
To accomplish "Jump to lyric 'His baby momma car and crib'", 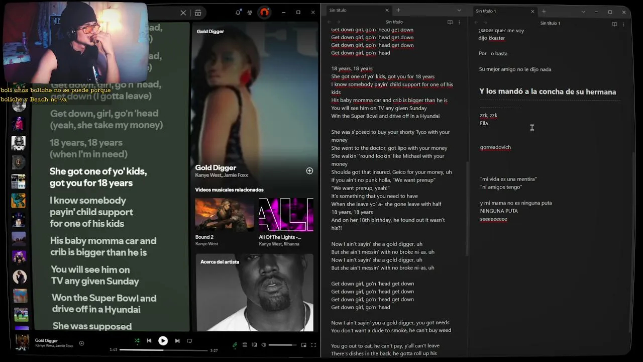I will (103, 246).
